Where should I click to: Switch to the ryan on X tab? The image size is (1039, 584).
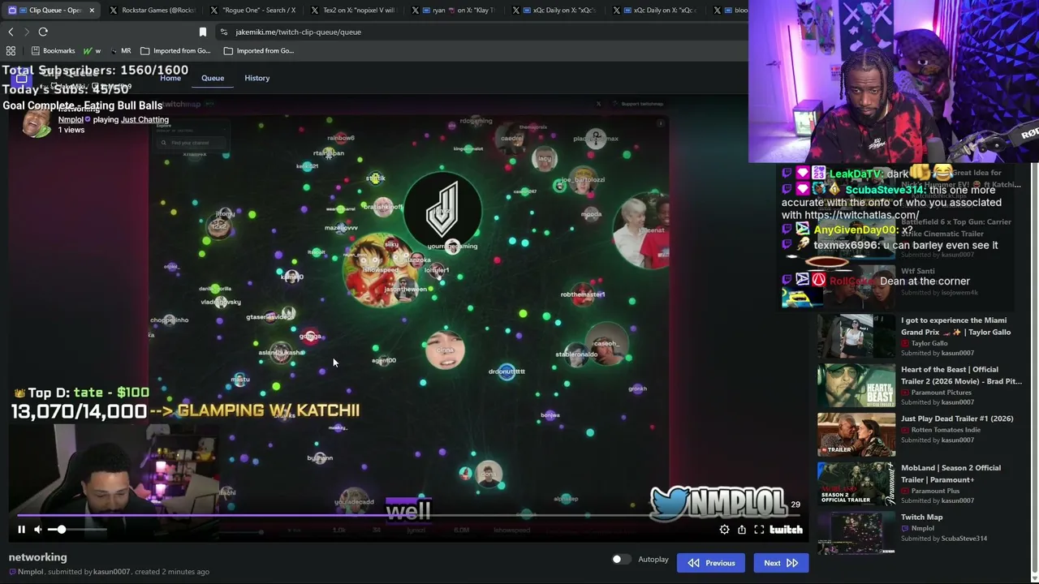point(454,11)
